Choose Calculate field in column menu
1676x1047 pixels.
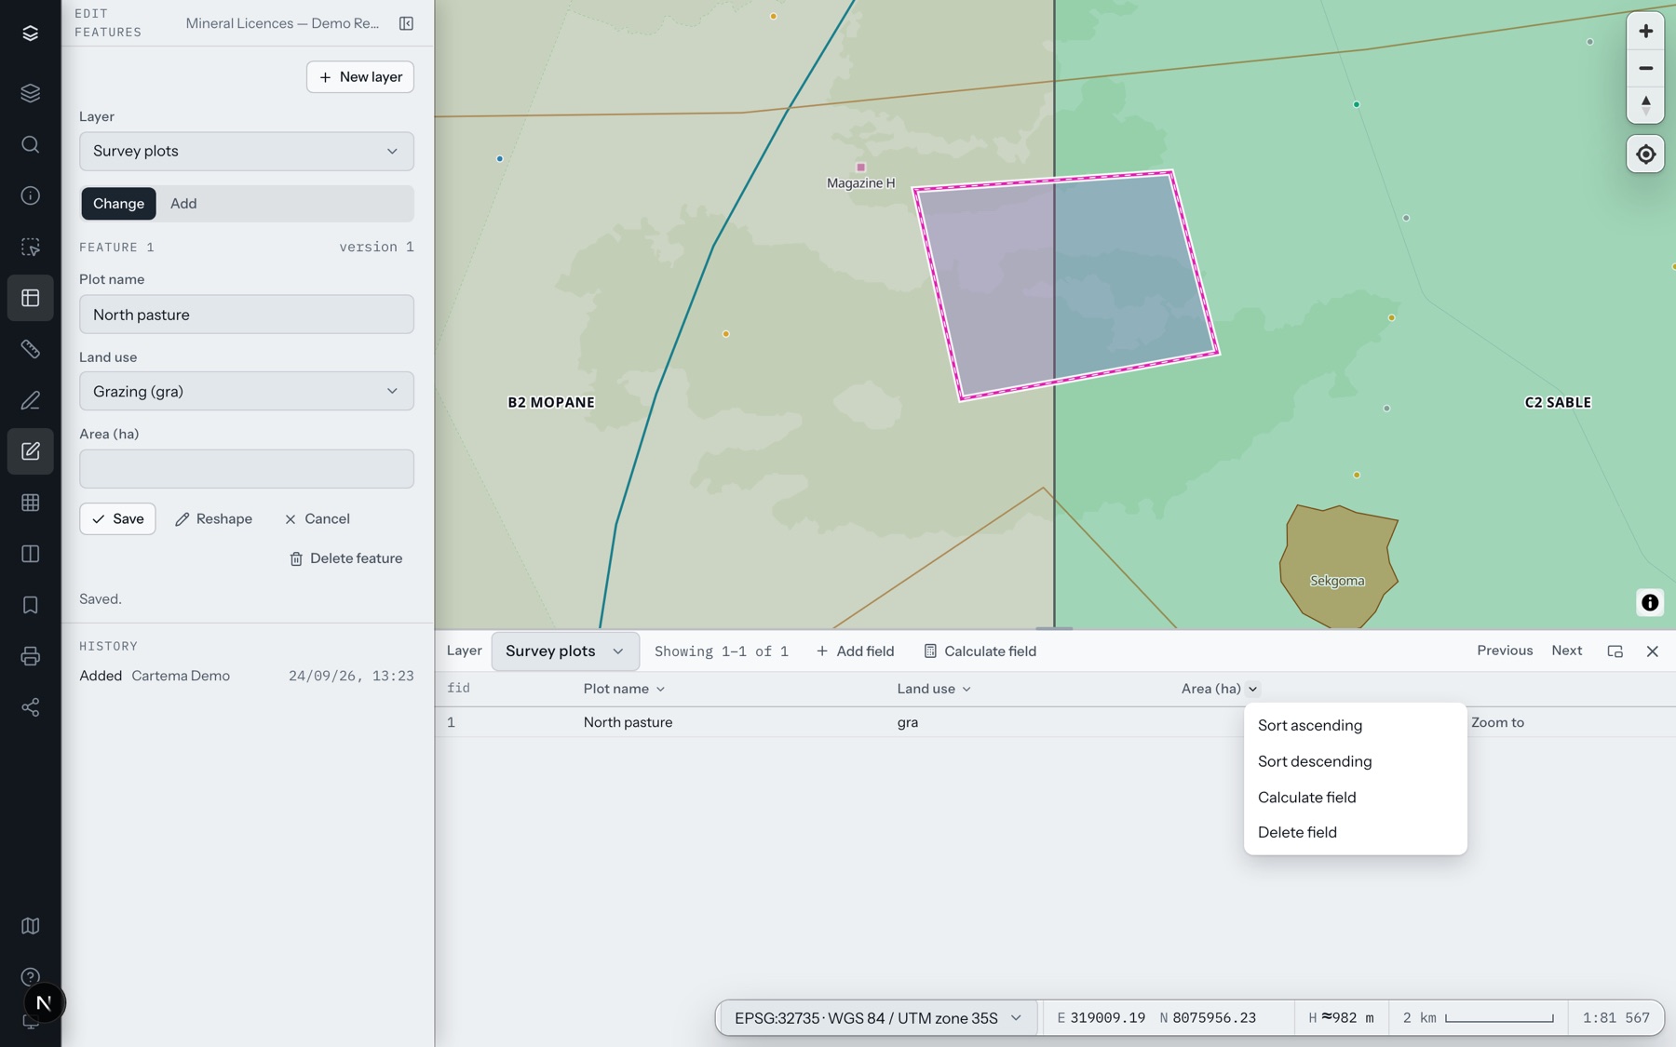(x=1355, y=798)
